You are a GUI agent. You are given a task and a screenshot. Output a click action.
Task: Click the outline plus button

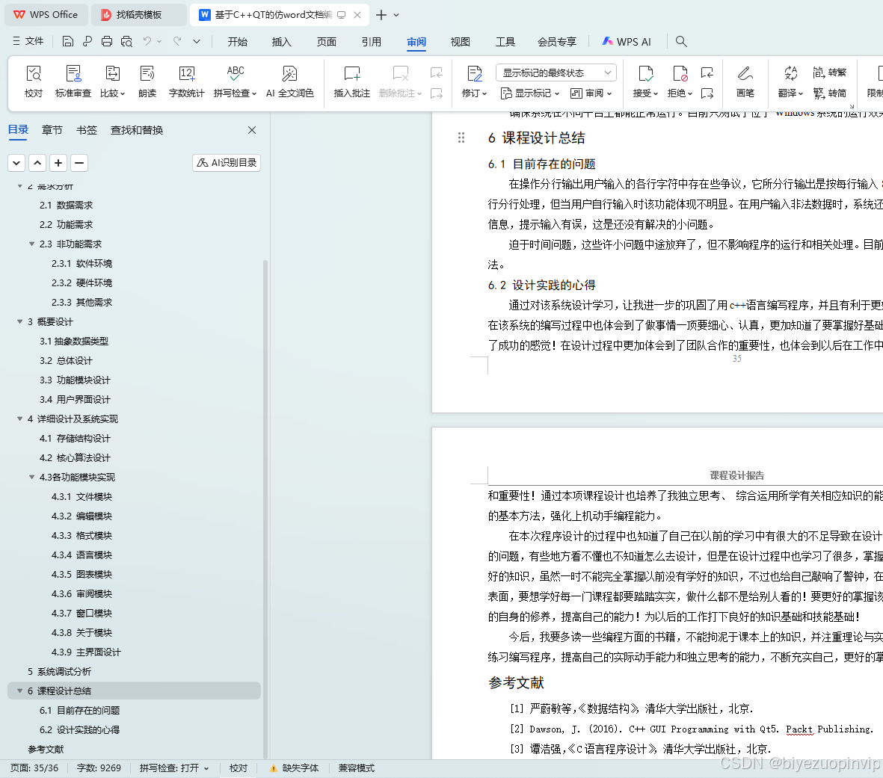click(58, 163)
